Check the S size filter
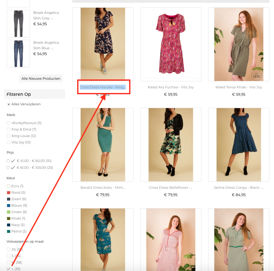274x271 pixels. point(8,256)
